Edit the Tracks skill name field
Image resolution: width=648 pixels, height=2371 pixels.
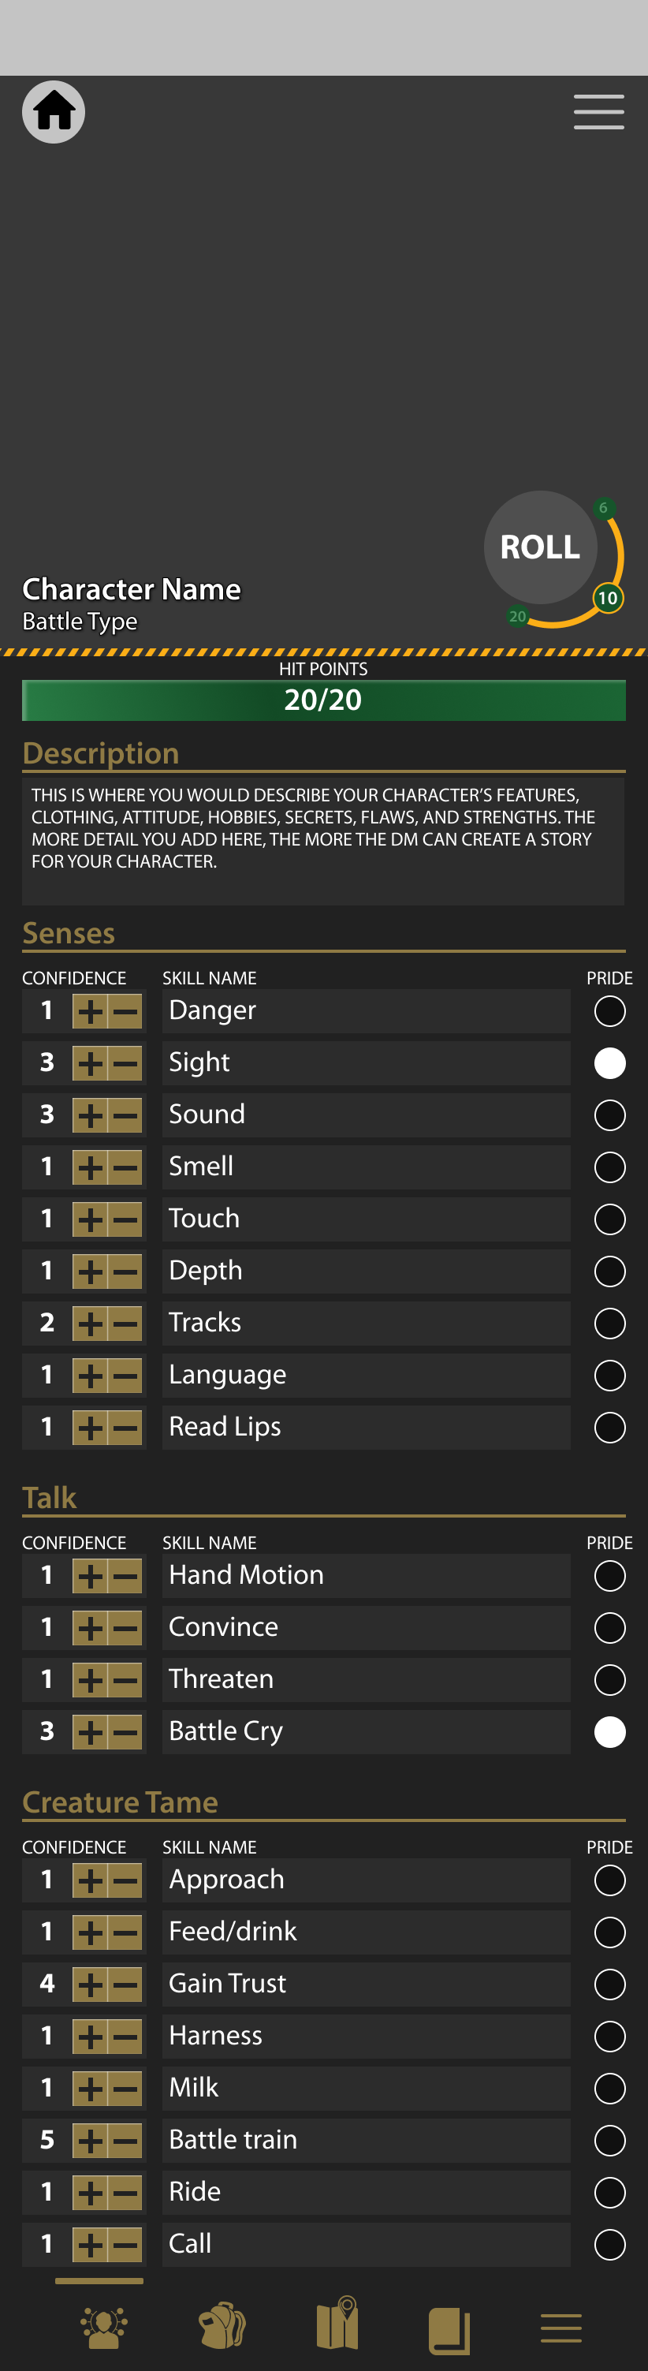pyautogui.click(x=366, y=1323)
